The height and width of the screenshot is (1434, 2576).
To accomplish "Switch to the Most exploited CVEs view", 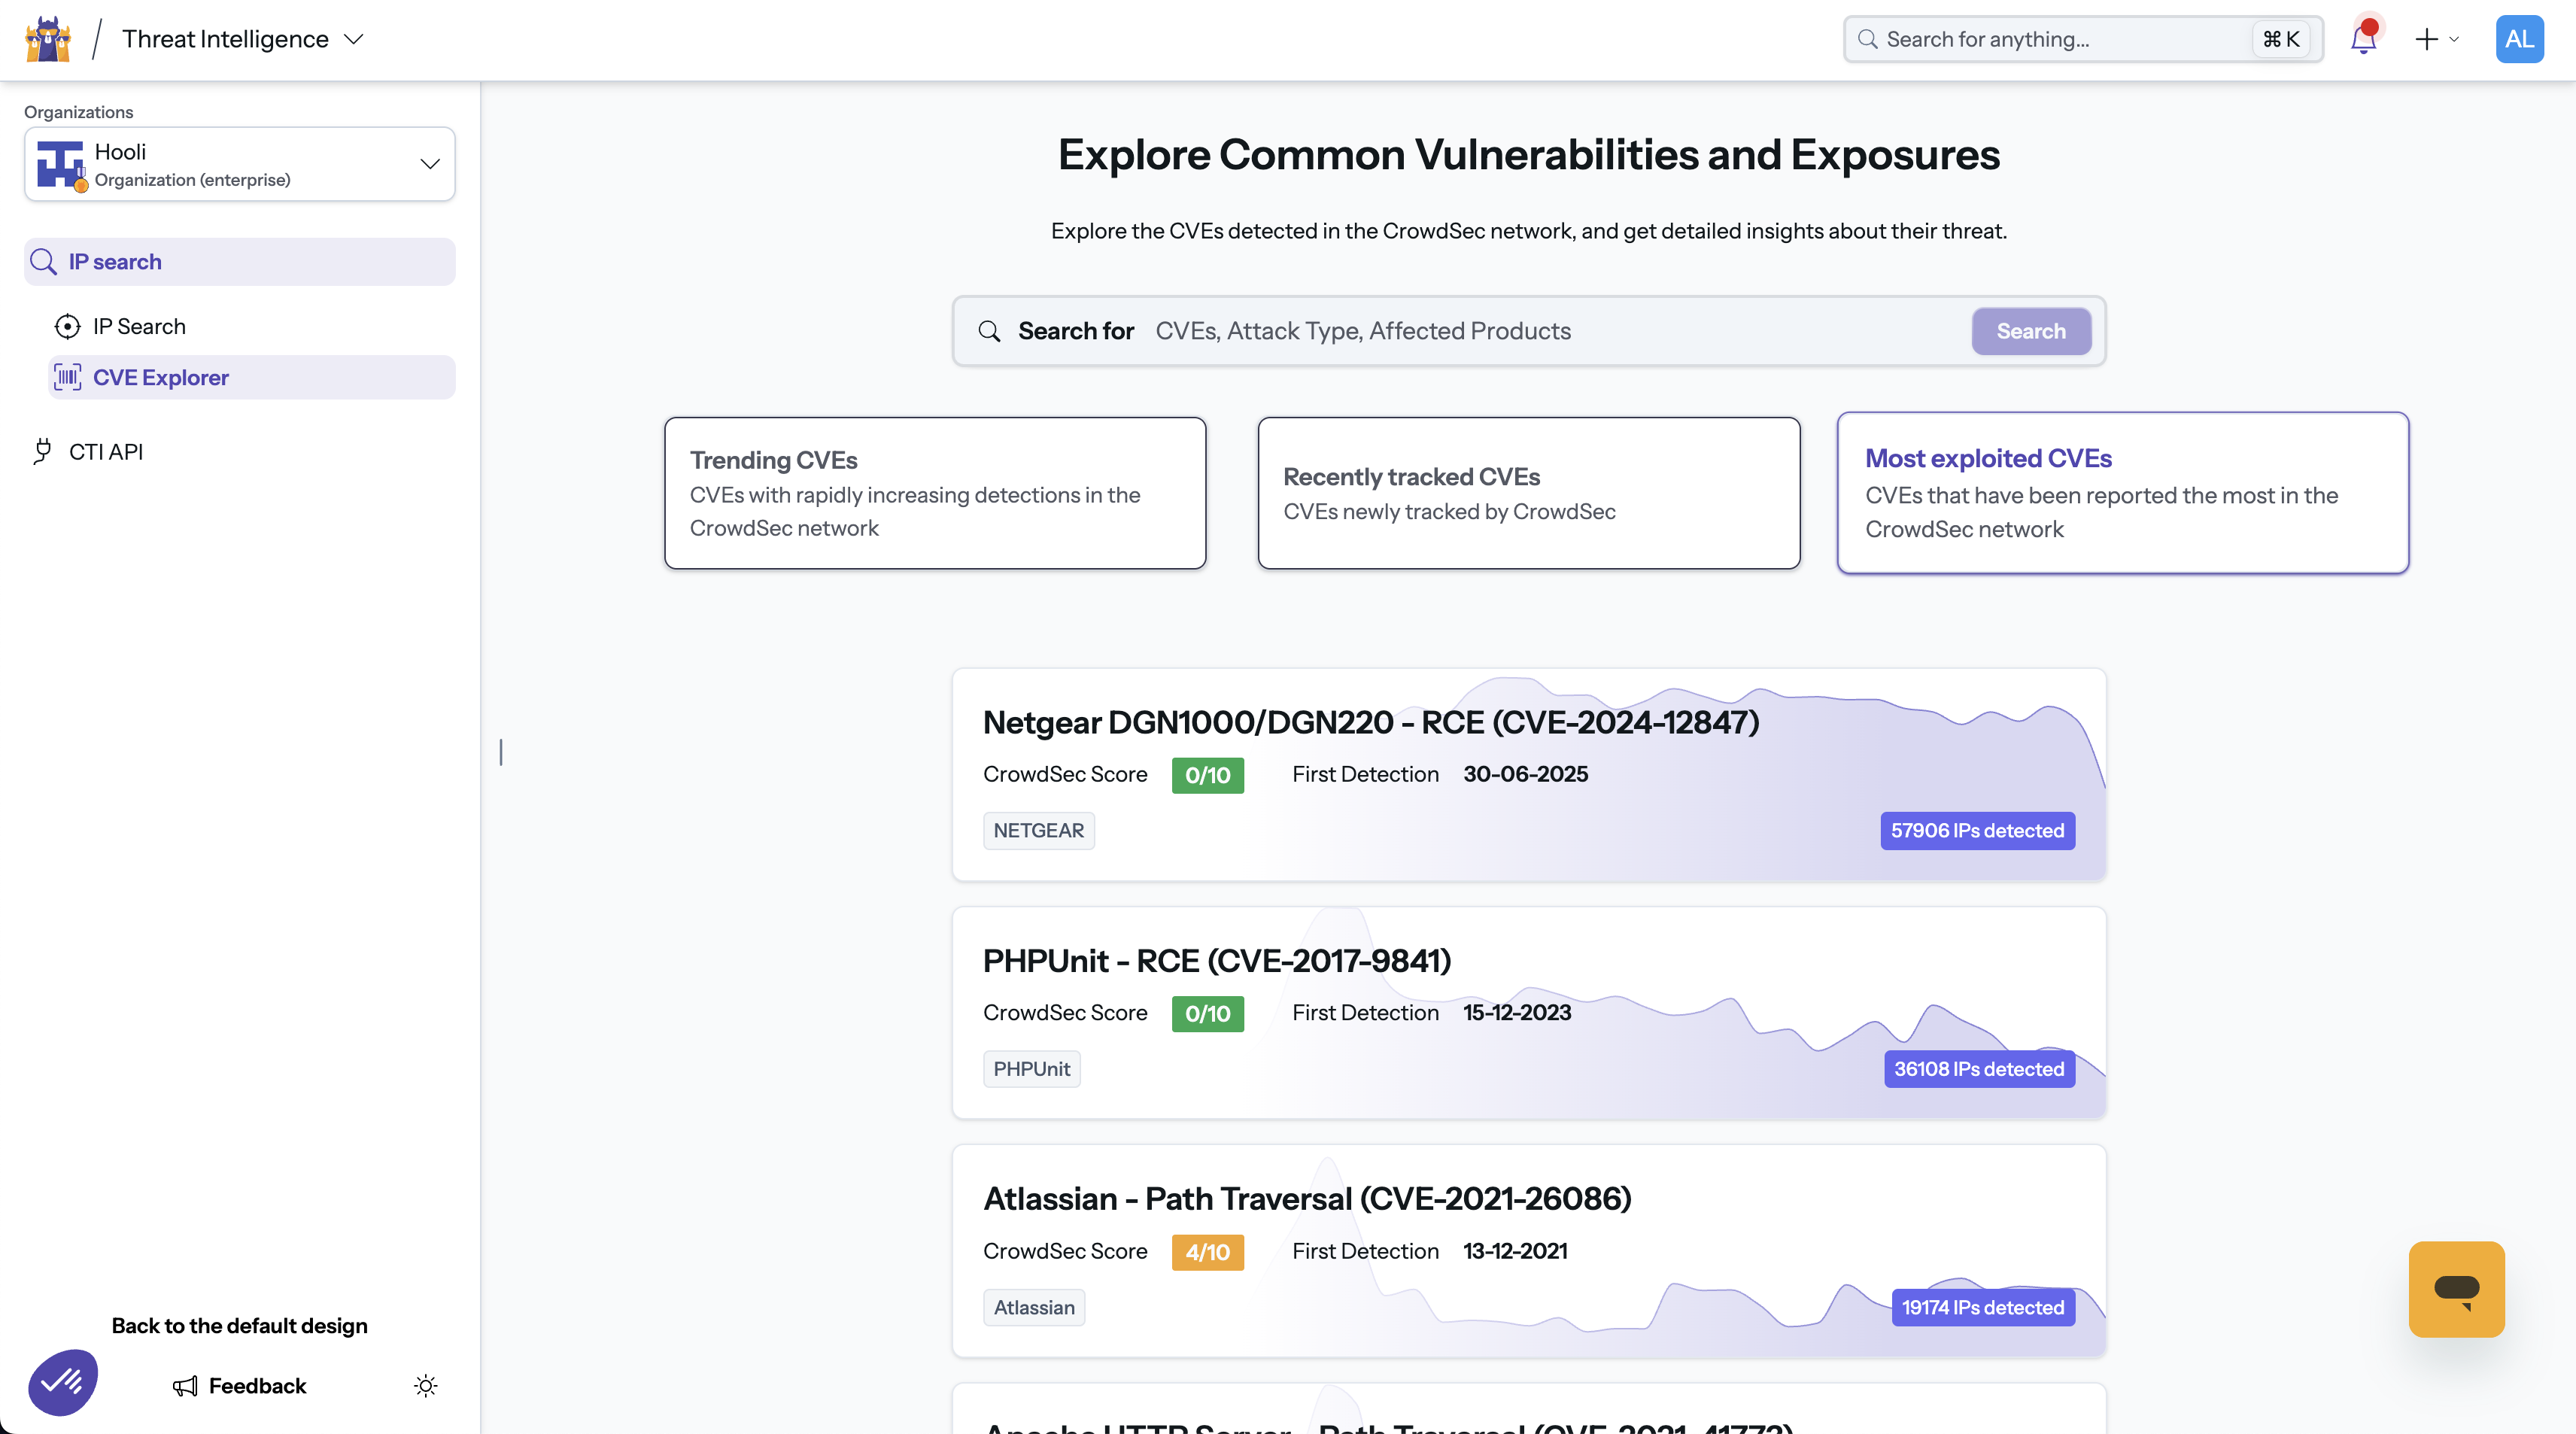I will 2122,493.
